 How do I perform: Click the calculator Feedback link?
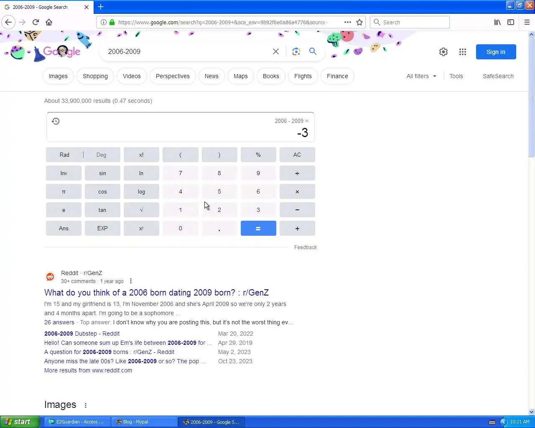306,247
